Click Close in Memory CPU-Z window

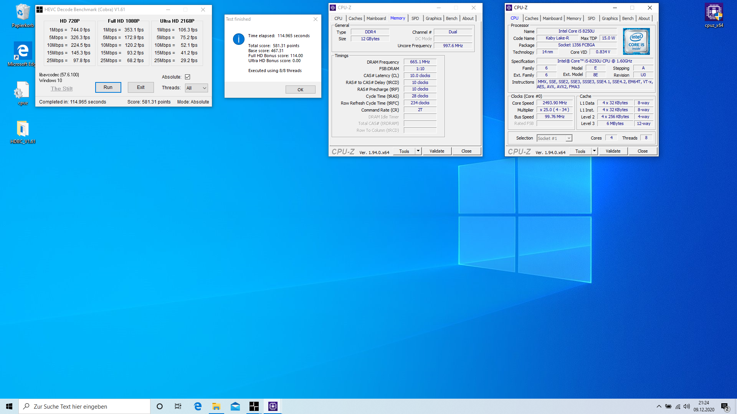pyautogui.click(x=466, y=151)
